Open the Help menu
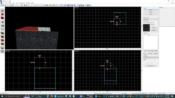 point(32,3)
